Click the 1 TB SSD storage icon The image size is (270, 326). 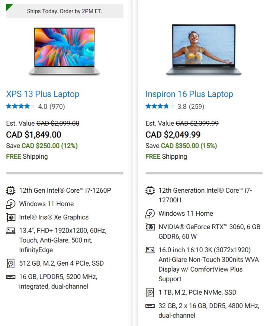(150, 292)
